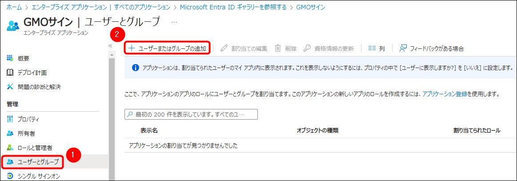Click フィードバックがある場合 button
The width and height of the screenshot is (517, 181).
pyautogui.click(x=432, y=48)
